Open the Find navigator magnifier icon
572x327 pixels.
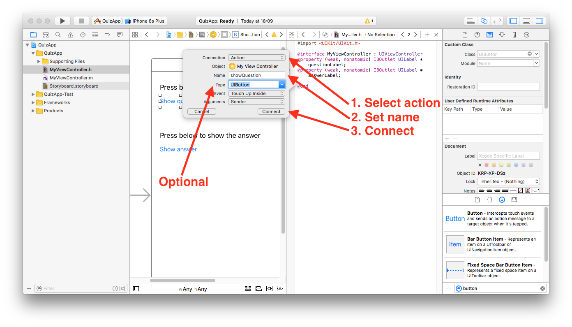click(x=58, y=35)
